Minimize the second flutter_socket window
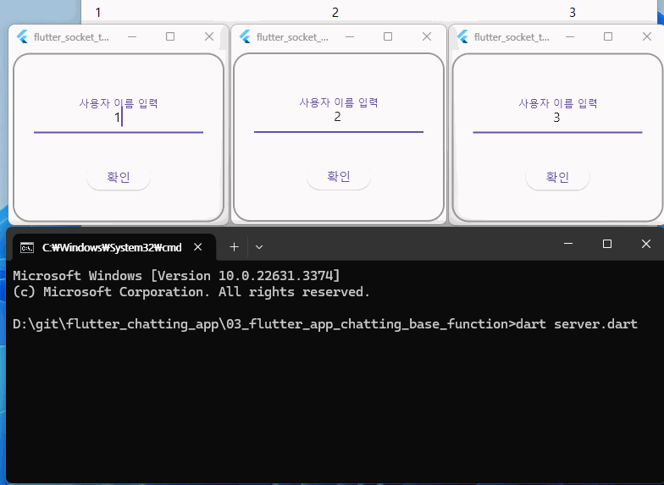Viewport: 664px width, 485px height. pos(350,37)
